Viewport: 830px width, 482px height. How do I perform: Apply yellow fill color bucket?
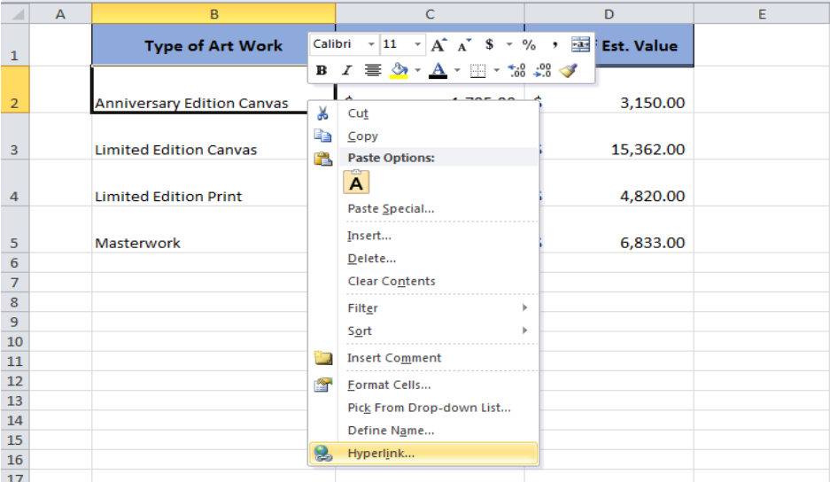[x=399, y=71]
